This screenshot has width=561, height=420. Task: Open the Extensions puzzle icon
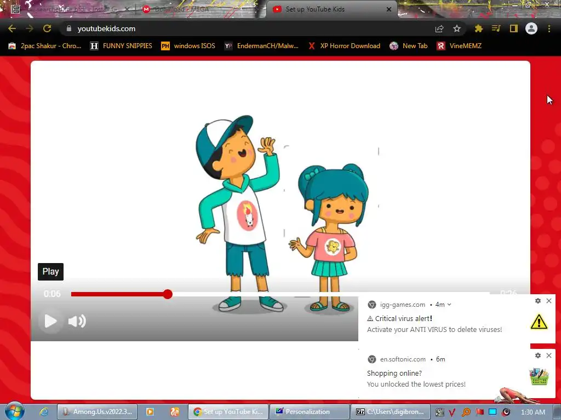pos(479,28)
